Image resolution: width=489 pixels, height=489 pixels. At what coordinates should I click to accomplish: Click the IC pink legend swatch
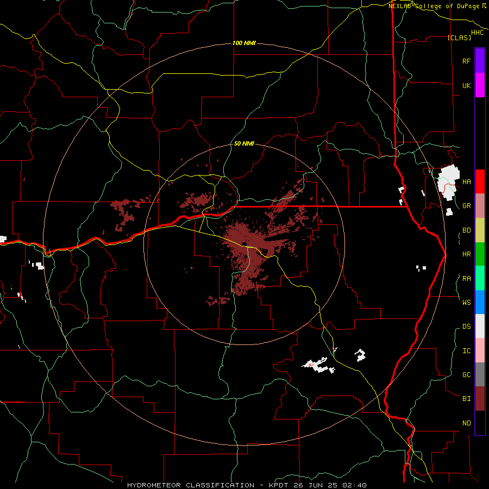pyautogui.click(x=480, y=350)
